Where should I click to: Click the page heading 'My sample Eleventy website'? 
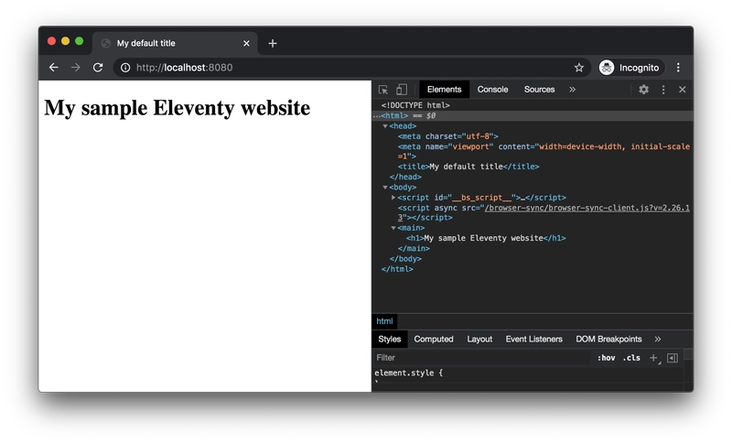coord(177,108)
